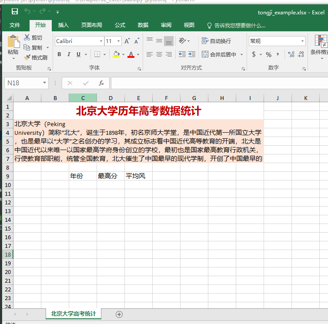This screenshot has width=328, height=324.
Task: Switch to the 页面布局 Page Layout tab
Action: tap(92, 25)
